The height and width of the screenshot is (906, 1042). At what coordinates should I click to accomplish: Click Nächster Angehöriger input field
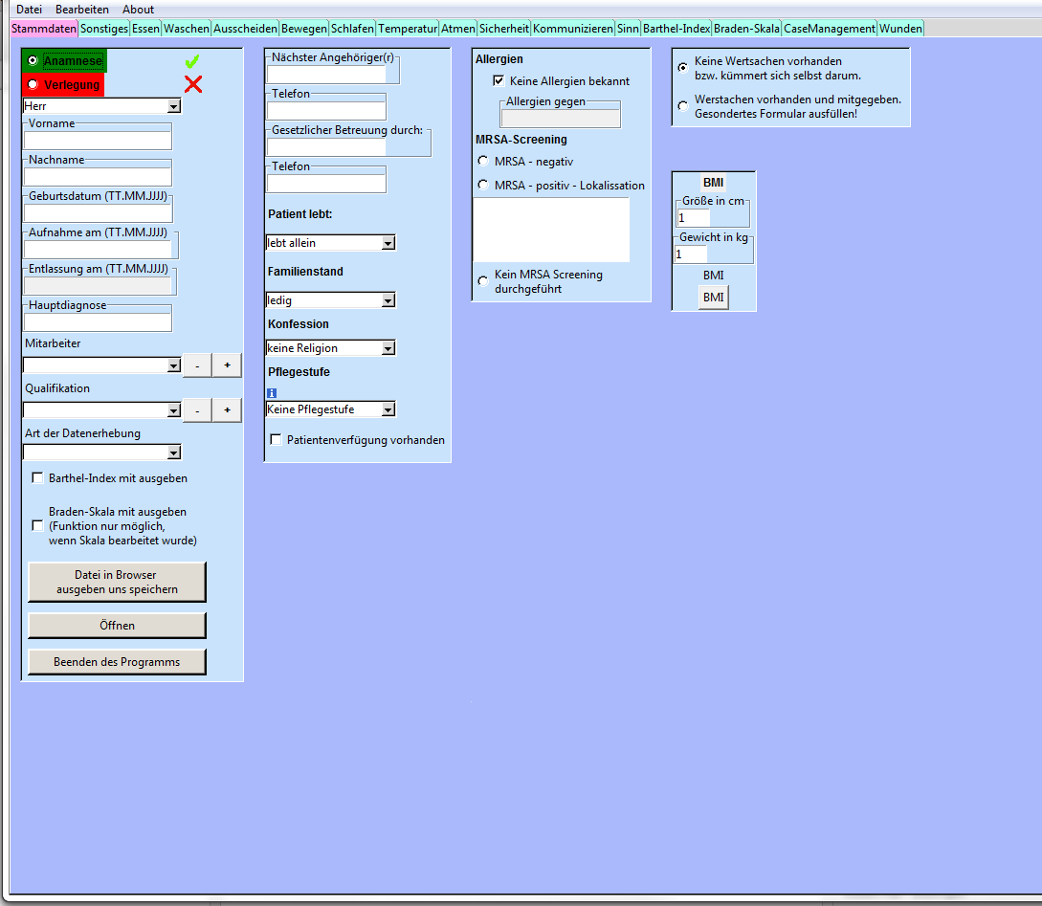(x=326, y=75)
